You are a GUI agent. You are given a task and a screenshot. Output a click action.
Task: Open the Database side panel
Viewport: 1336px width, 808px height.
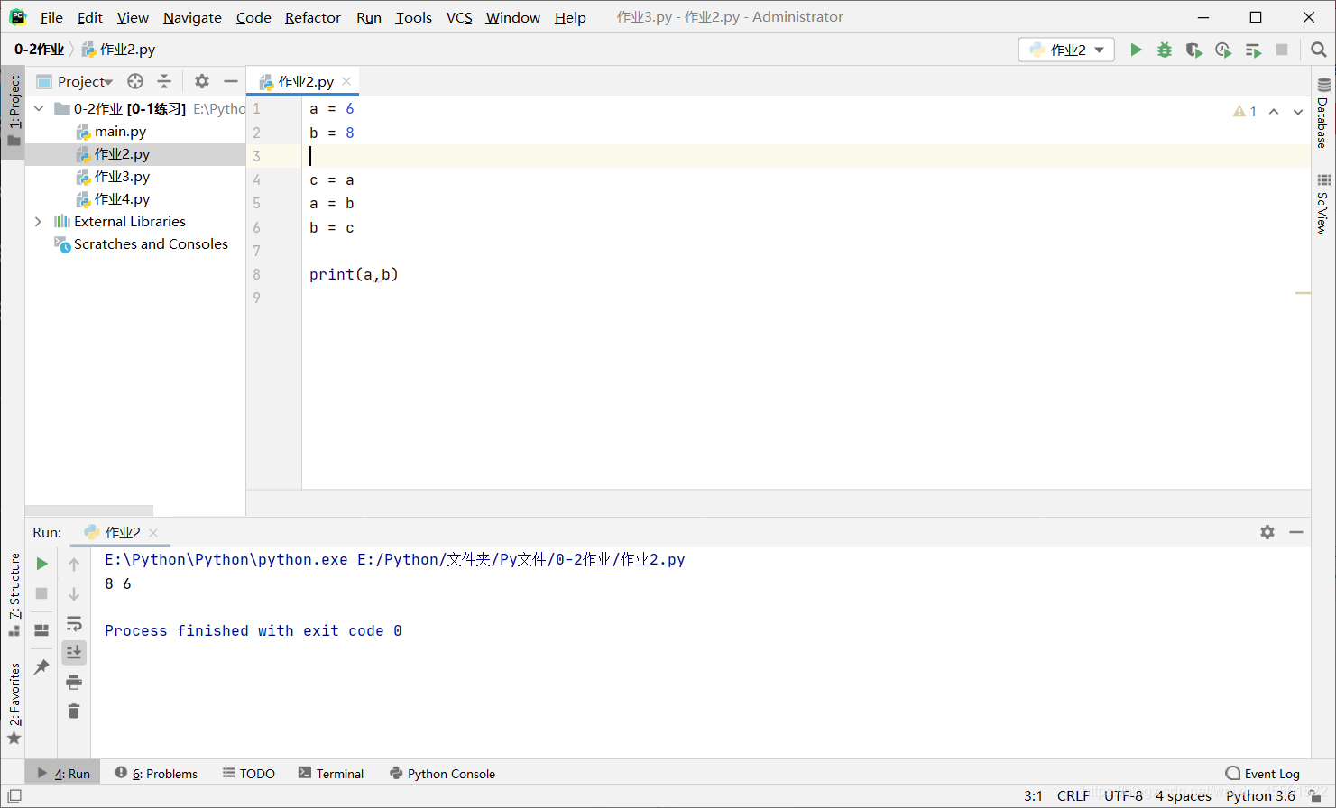1323,113
